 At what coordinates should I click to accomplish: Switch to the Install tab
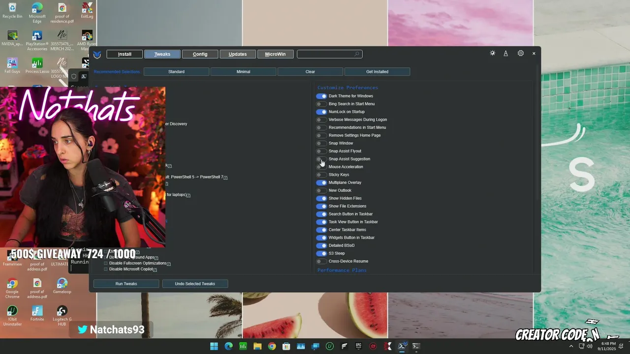click(125, 54)
